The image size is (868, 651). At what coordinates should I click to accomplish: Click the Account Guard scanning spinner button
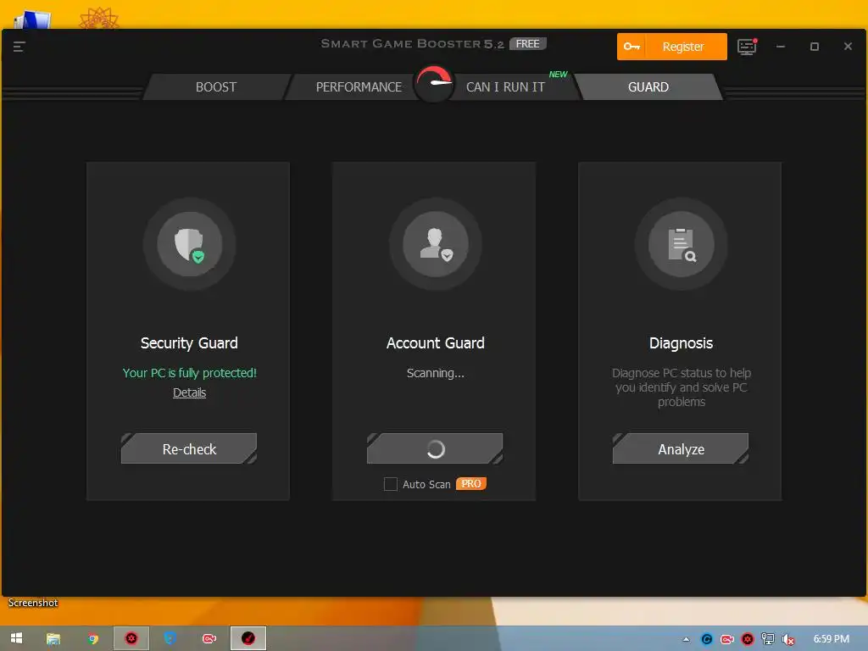[435, 449]
